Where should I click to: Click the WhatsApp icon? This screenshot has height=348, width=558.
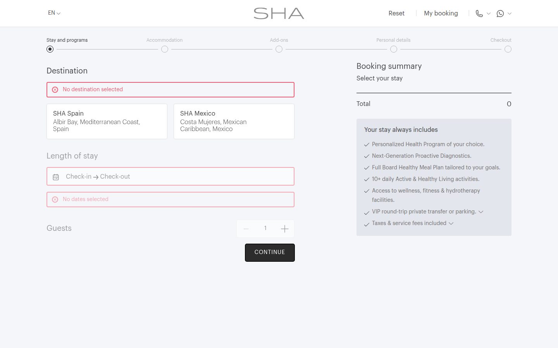500,14
